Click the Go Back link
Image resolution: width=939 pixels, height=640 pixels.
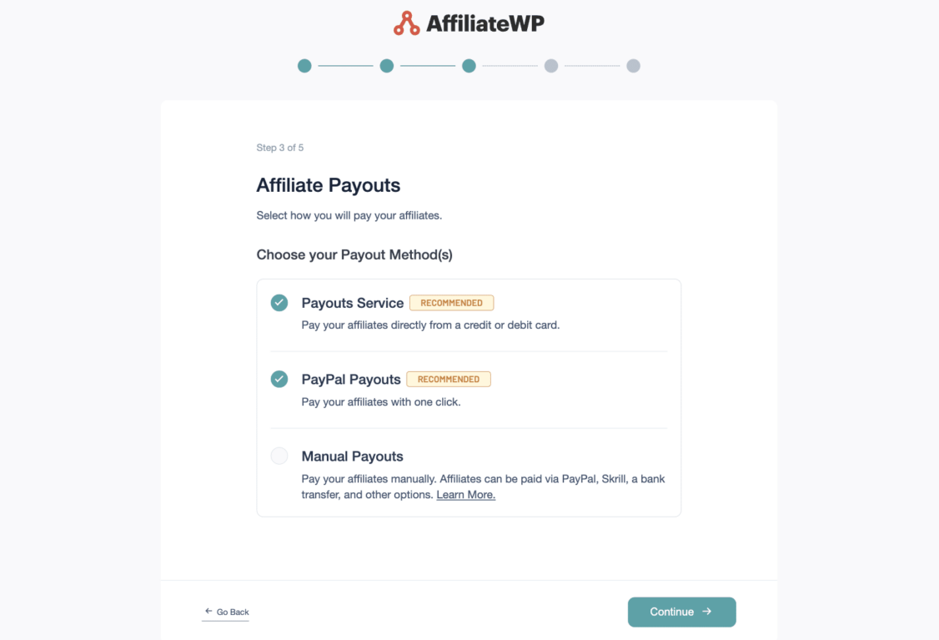point(225,612)
